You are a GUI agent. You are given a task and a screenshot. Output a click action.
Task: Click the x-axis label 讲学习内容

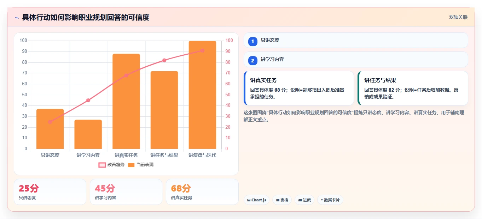[88, 155]
